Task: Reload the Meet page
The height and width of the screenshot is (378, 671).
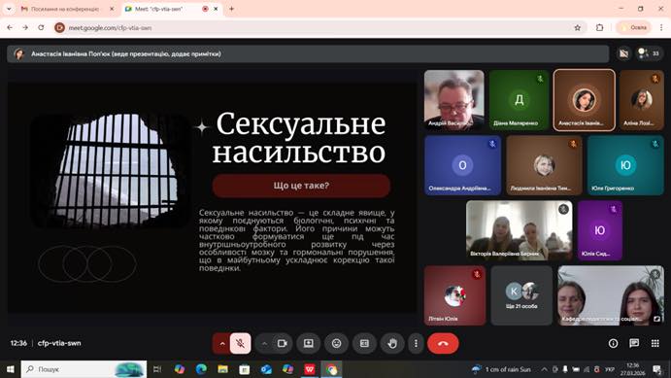Action: [x=41, y=27]
